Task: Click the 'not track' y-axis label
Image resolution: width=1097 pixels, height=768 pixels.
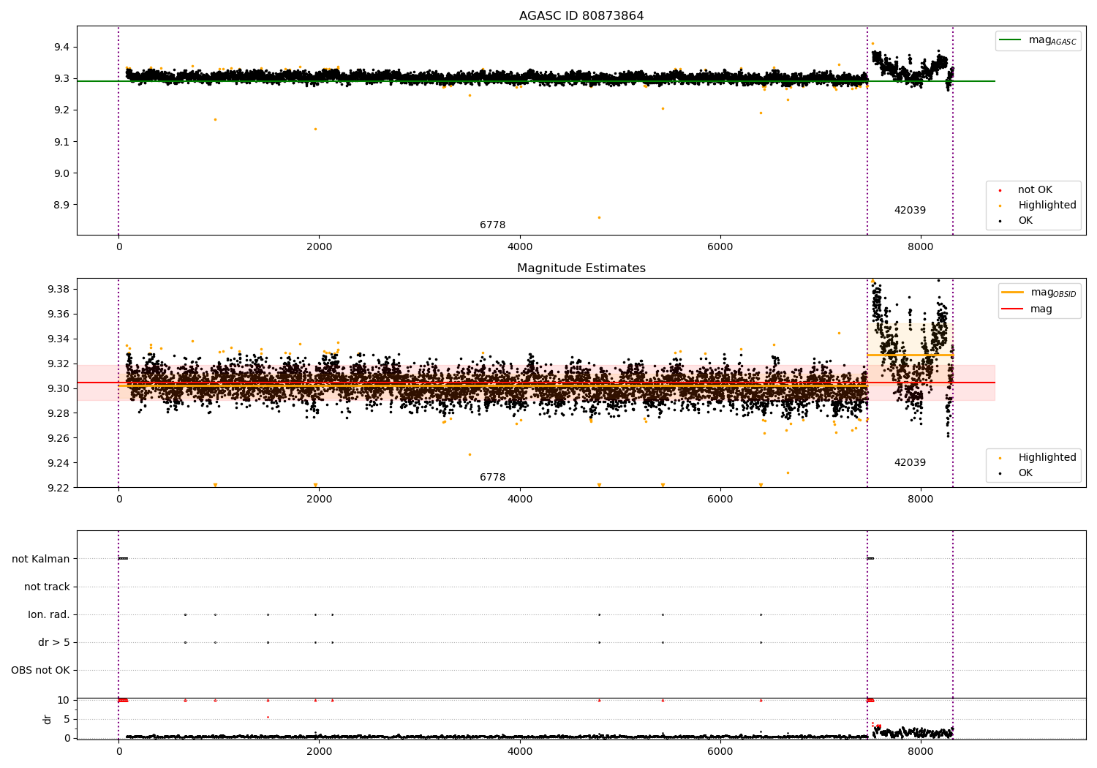Action: pos(47,587)
